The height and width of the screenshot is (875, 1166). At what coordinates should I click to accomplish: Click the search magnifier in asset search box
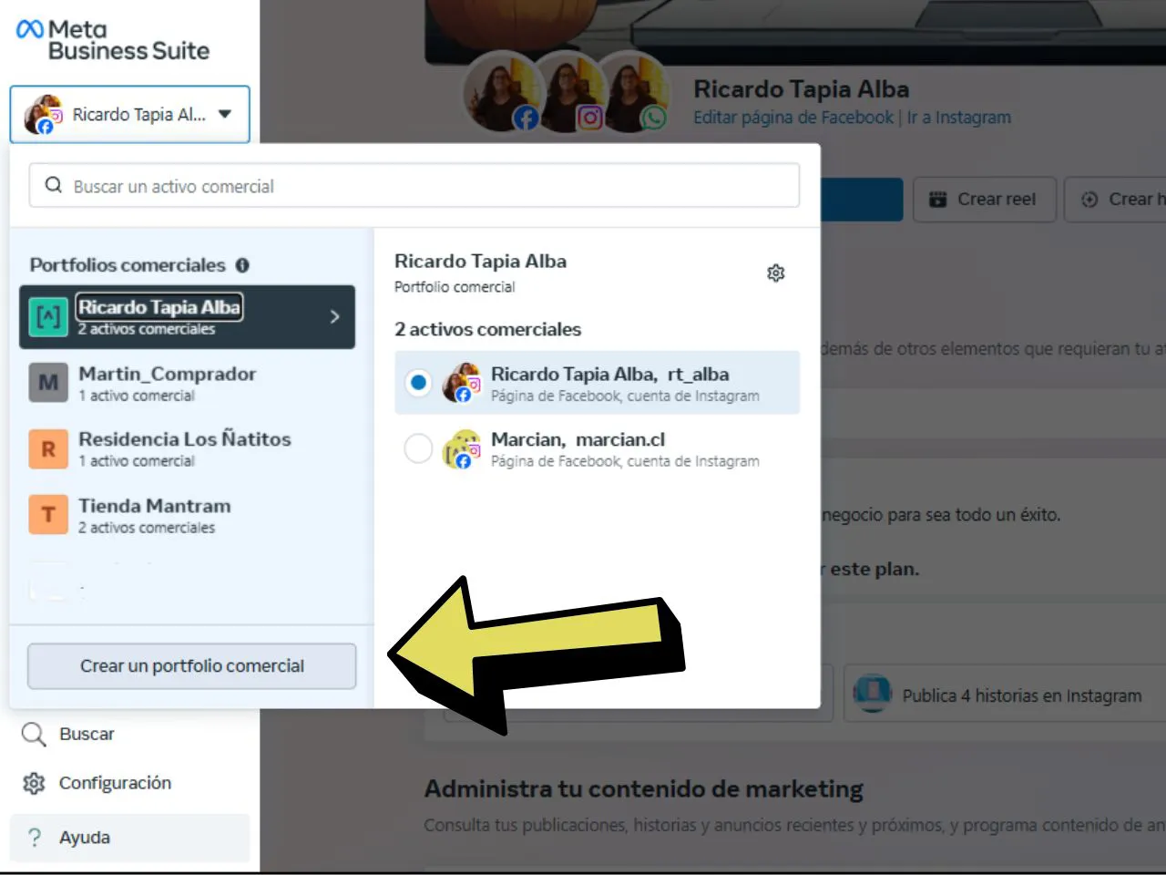click(54, 185)
